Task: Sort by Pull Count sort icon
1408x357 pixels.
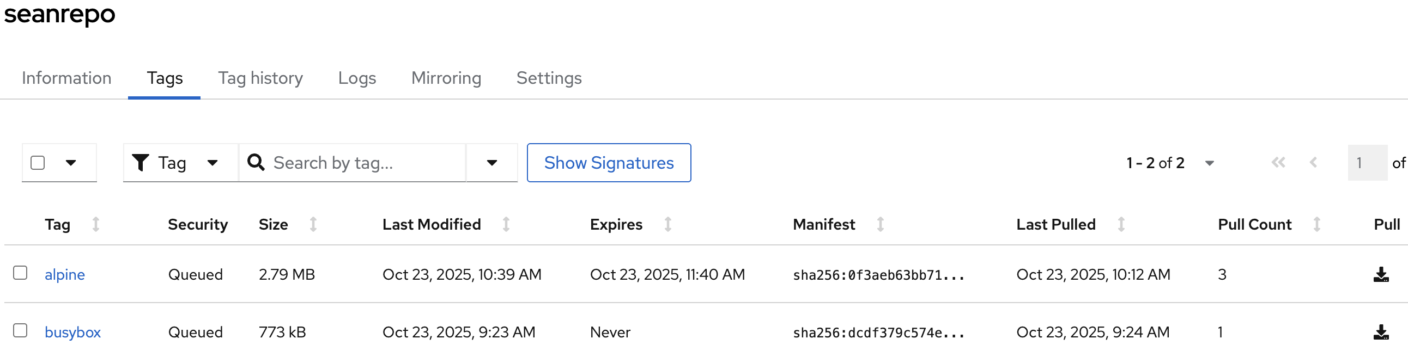Action: click(1316, 224)
